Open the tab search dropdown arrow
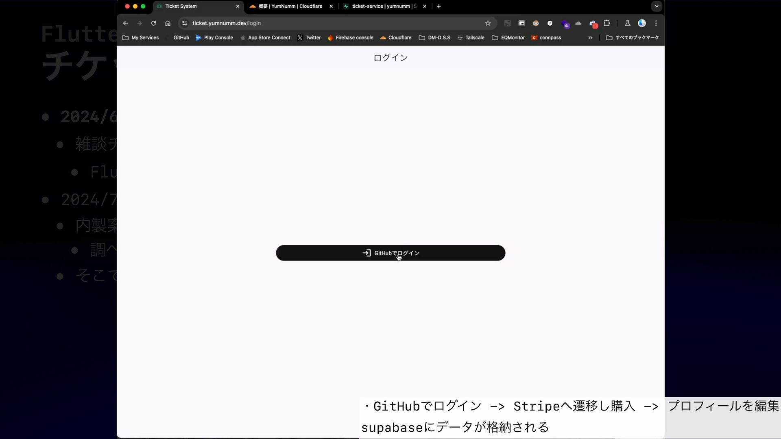 coord(656,6)
